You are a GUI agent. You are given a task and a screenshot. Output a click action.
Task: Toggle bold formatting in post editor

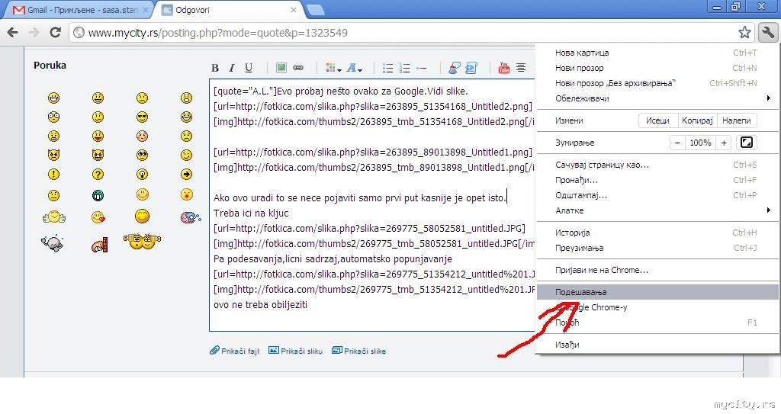point(215,68)
